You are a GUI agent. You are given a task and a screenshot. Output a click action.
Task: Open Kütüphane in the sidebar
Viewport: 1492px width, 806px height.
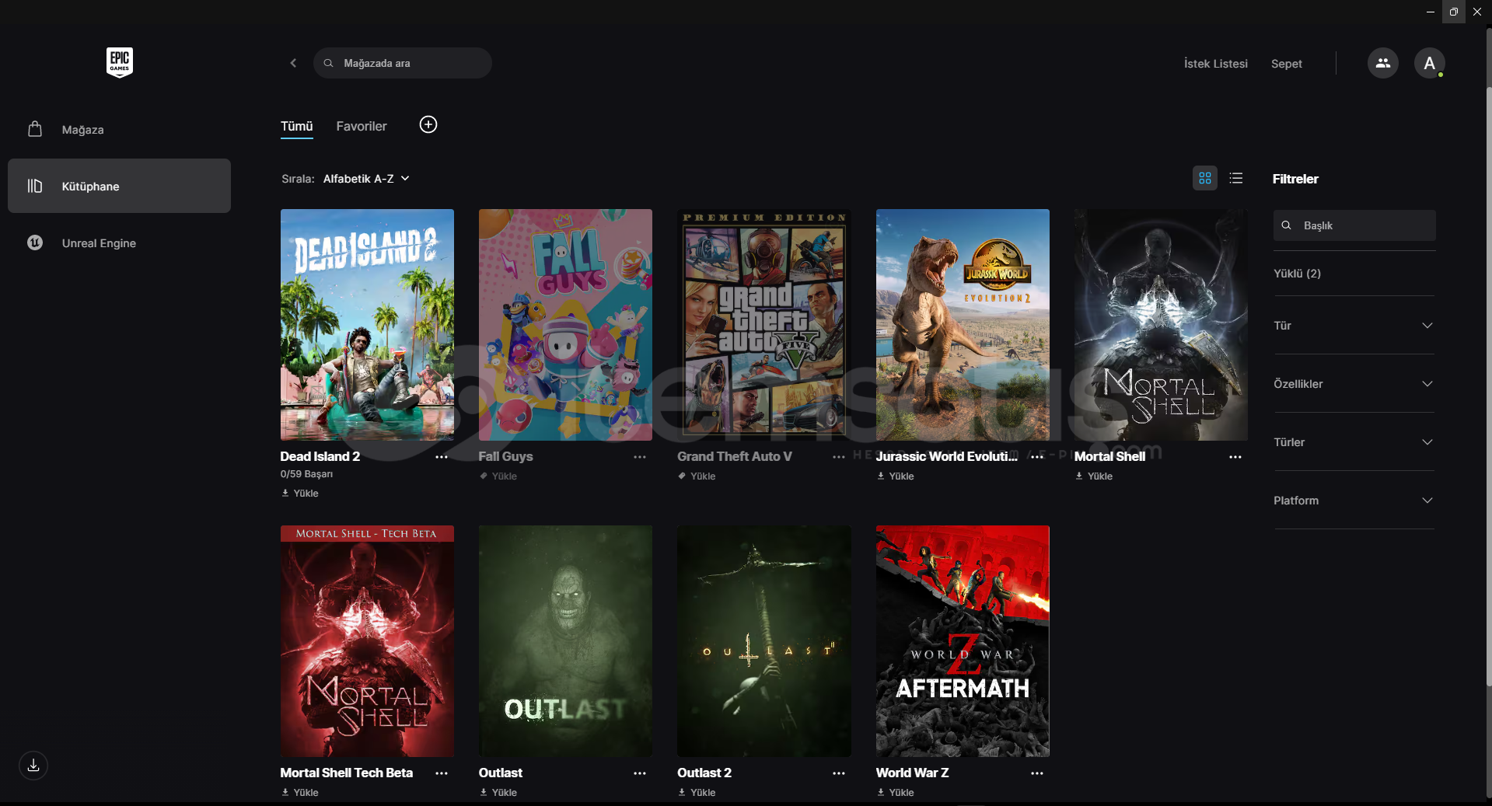click(x=119, y=186)
